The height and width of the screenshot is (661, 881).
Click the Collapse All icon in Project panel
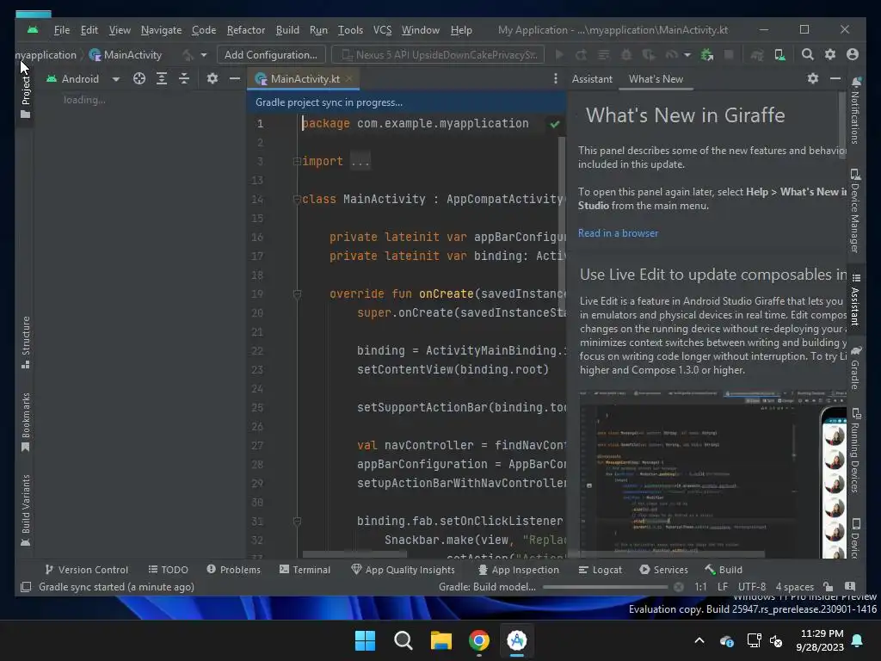(x=184, y=78)
